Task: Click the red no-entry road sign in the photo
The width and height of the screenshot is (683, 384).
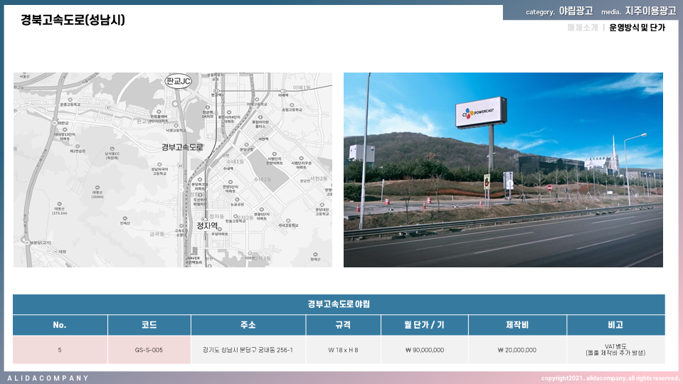Action: coord(549,187)
